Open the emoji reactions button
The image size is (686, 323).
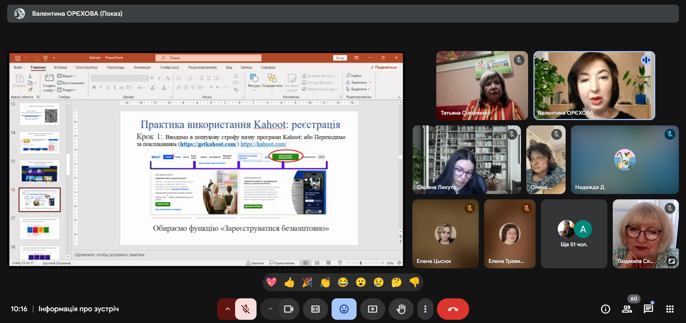tap(344, 309)
